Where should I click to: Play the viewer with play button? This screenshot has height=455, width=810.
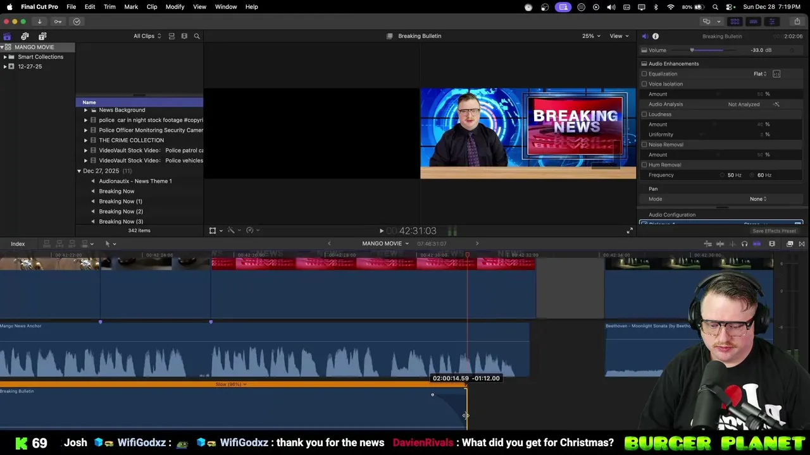point(381,231)
